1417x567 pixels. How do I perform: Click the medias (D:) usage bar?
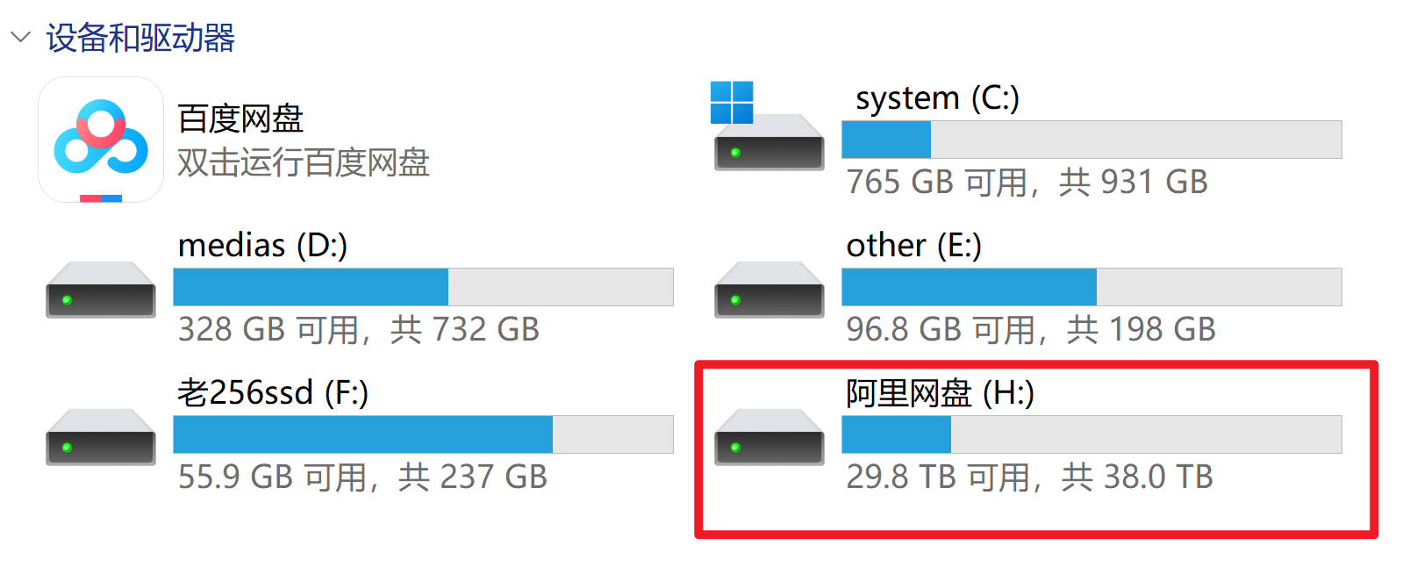click(x=423, y=287)
